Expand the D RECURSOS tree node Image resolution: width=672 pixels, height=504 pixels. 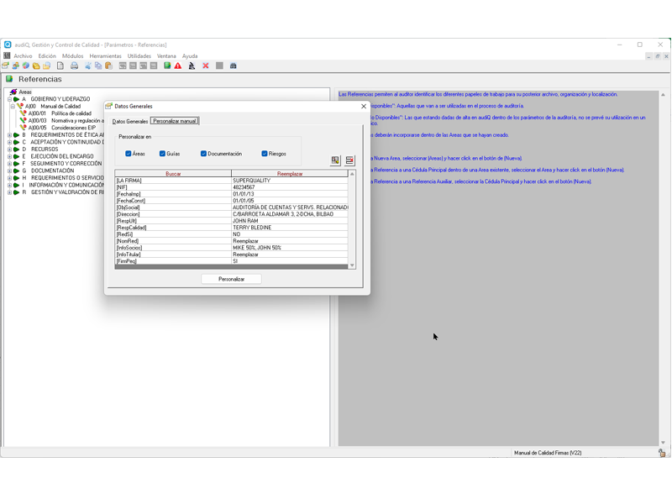pyautogui.click(x=9, y=150)
